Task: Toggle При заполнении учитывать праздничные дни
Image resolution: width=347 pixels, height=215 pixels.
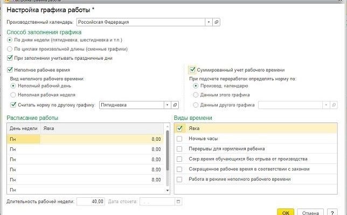Action: pyautogui.click(x=10, y=58)
